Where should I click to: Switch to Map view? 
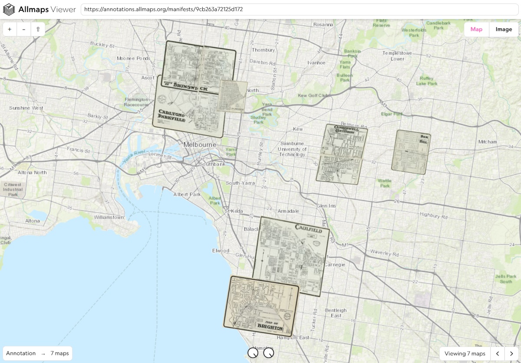click(x=476, y=29)
